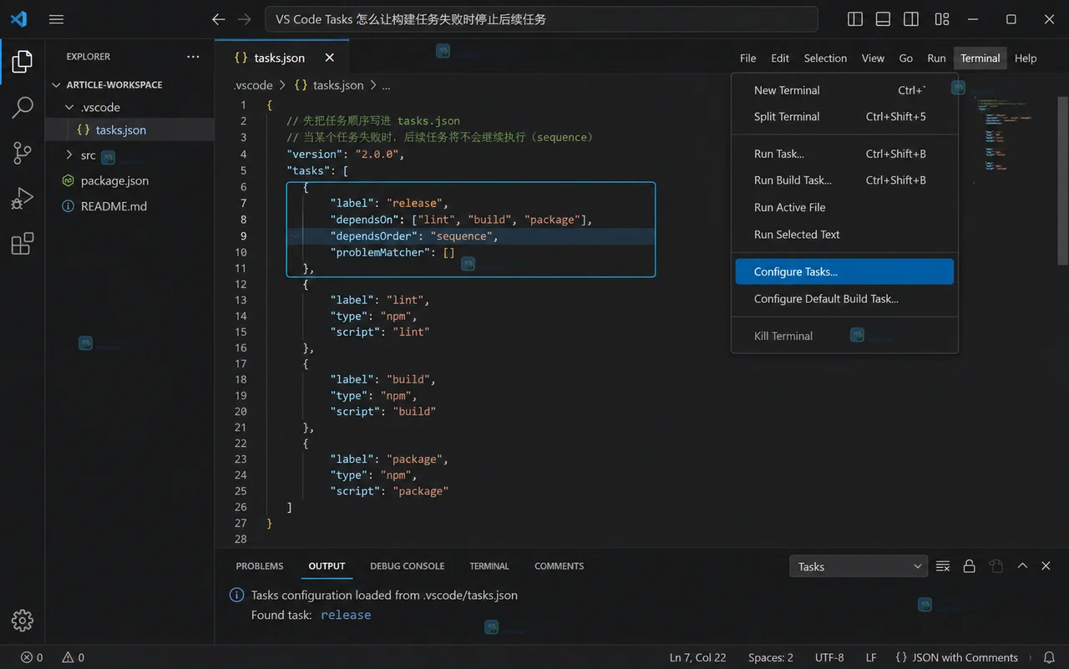Switch to the DEBUG CONSOLE tab
This screenshot has width=1069, height=669.
408,566
